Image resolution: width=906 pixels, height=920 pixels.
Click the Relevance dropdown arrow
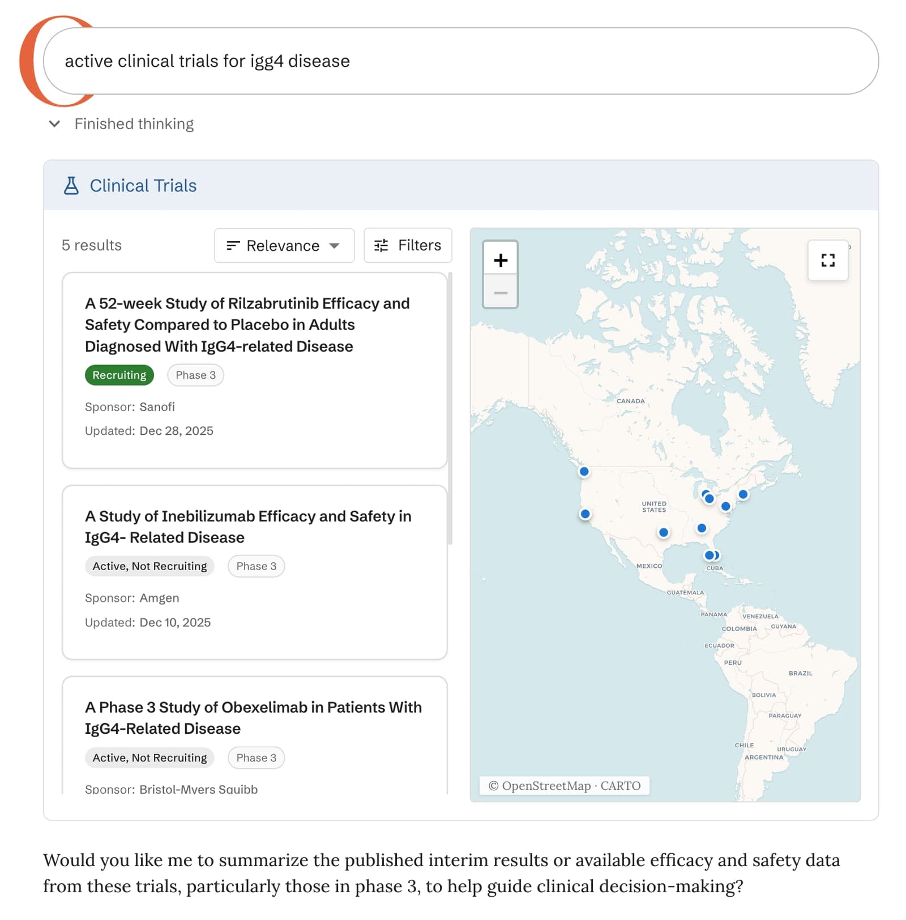click(334, 246)
